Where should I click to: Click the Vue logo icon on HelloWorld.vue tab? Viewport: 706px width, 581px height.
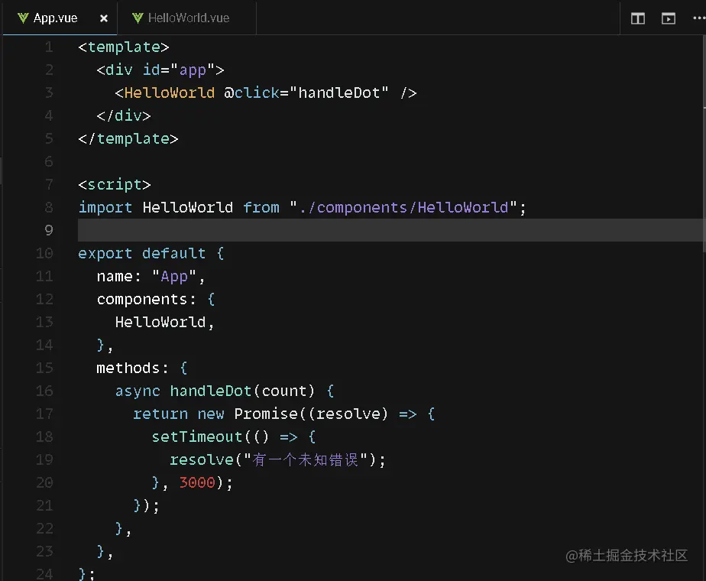click(x=138, y=18)
